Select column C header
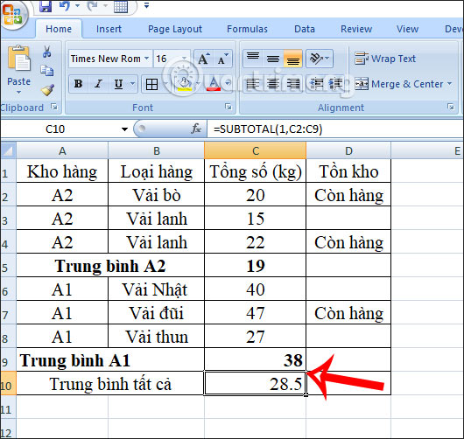Screen dimensions: 464x439 255,150
